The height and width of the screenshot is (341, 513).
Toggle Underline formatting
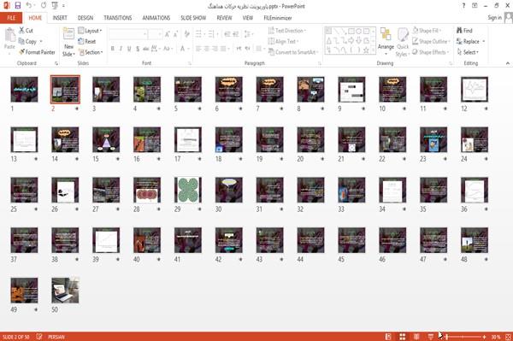(x=129, y=49)
